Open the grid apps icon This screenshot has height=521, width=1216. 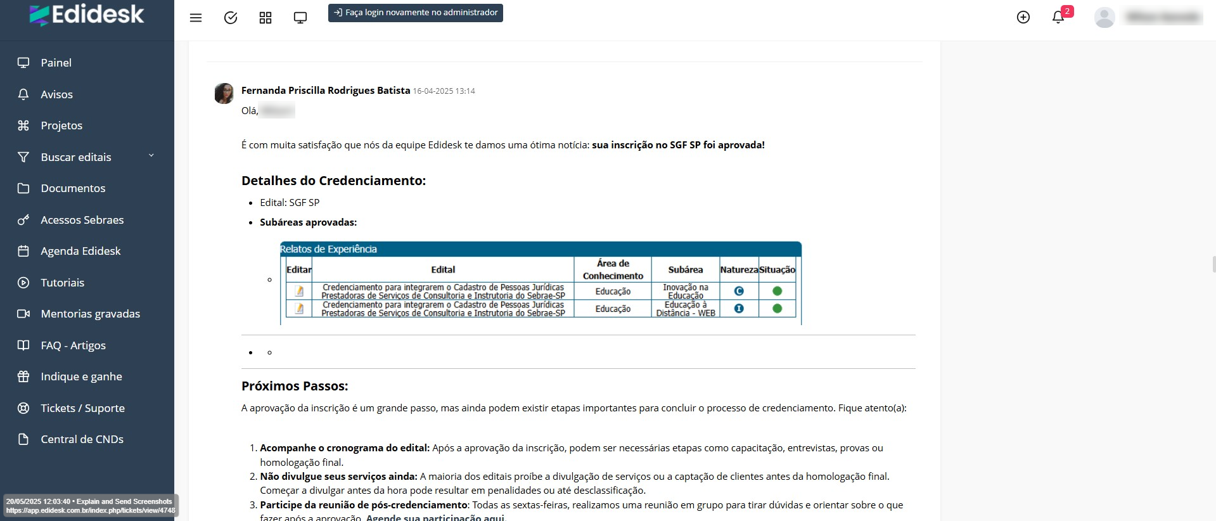[266, 18]
